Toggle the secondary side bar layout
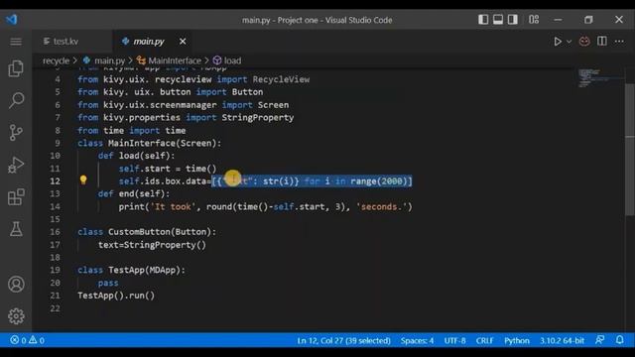 pyautogui.click(x=513, y=20)
